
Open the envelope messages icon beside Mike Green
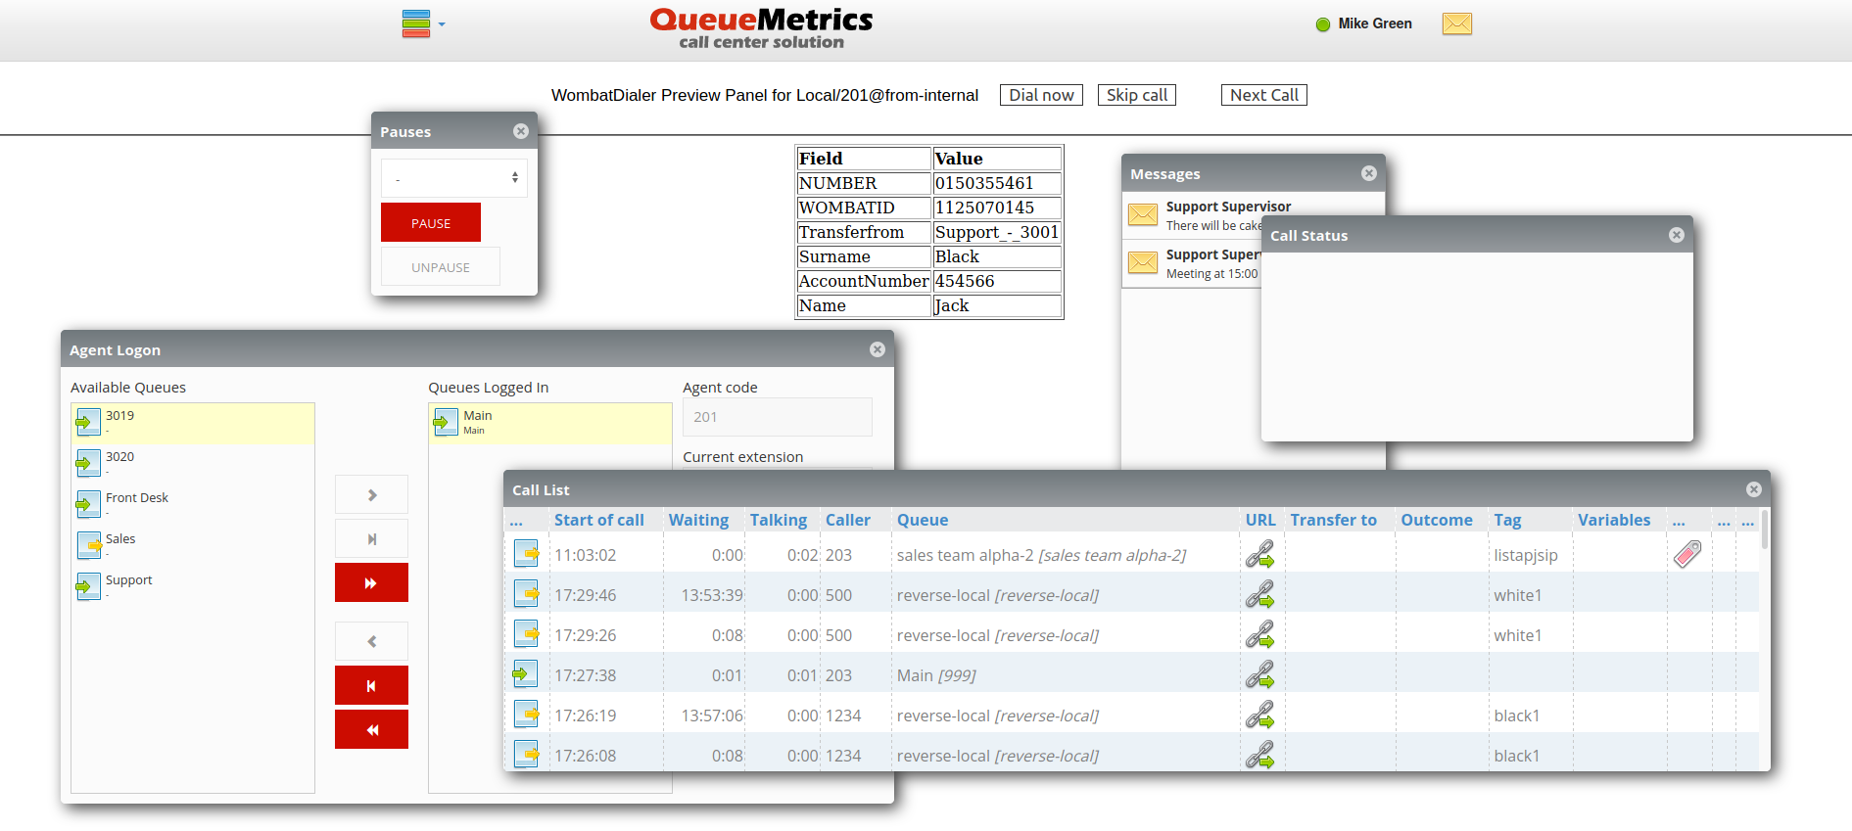coord(1457,23)
